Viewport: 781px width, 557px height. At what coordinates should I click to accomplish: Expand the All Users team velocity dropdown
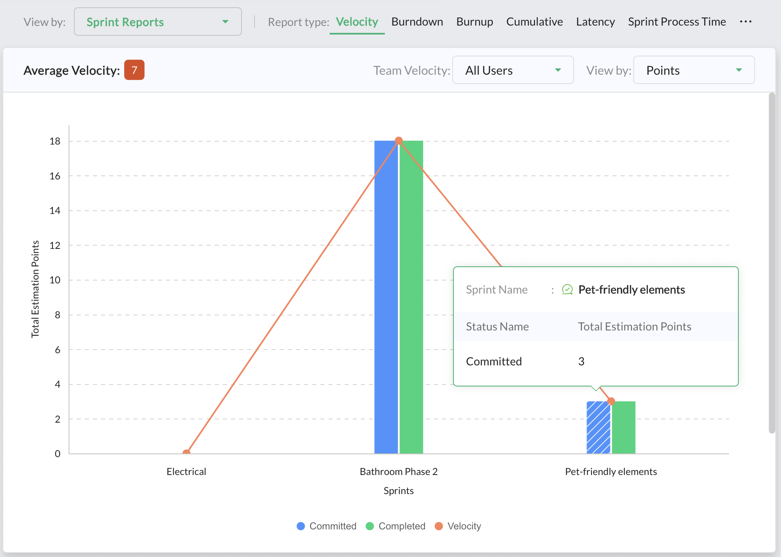point(513,70)
